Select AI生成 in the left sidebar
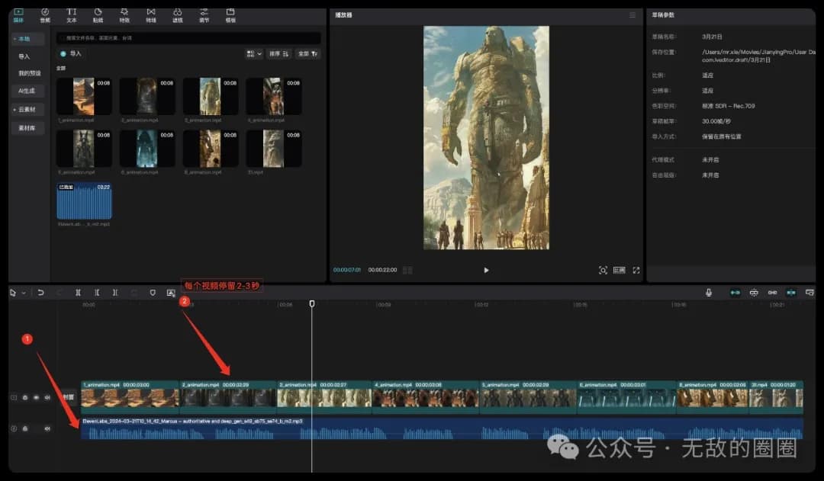The height and width of the screenshot is (481, 824). pos(27,91)
